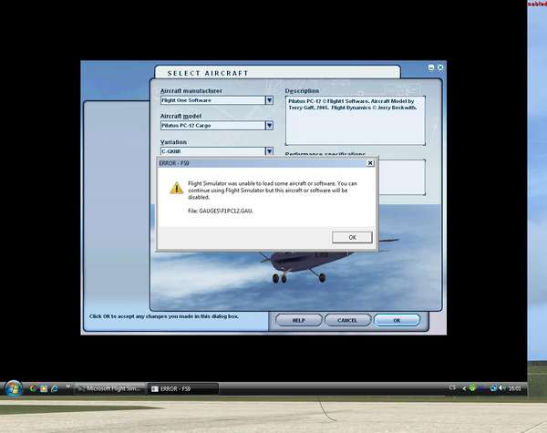The width and height of the screenshot is (547, 433).
Task: Click the Select Aircraft window close icon
Action: [440, 67]
